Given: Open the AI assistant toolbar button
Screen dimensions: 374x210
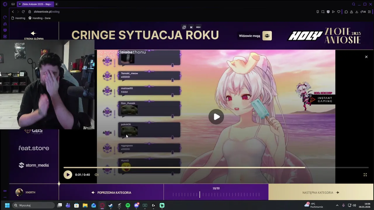Looking at the screenshot, I should (x=363, y=12).
